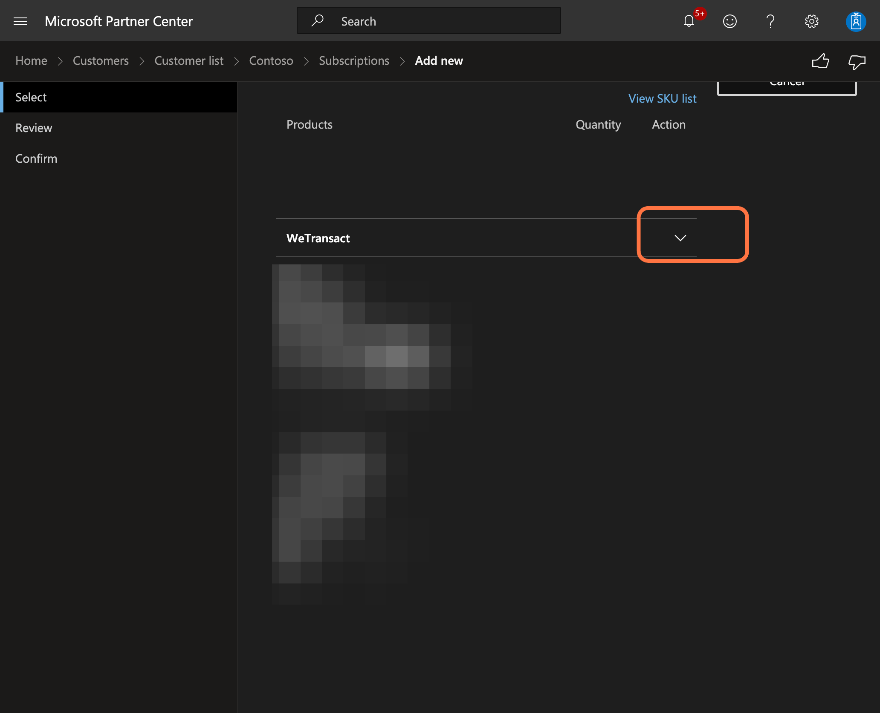Open the user account avatar

coord(856,21)
